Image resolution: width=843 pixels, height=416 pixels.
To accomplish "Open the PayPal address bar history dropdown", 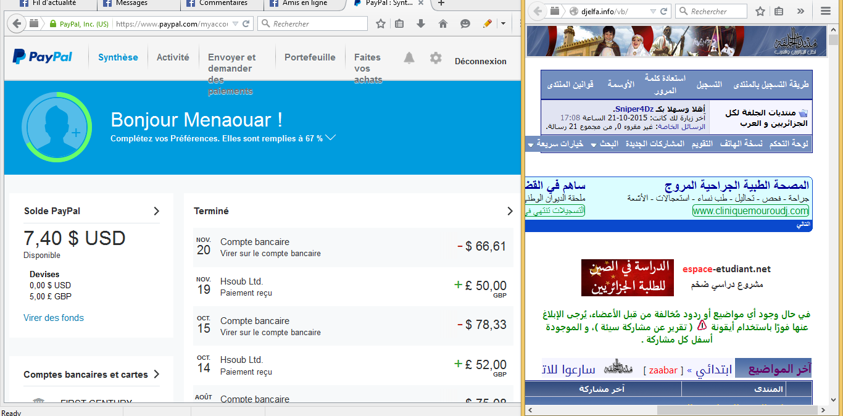I will click(235, 24).
